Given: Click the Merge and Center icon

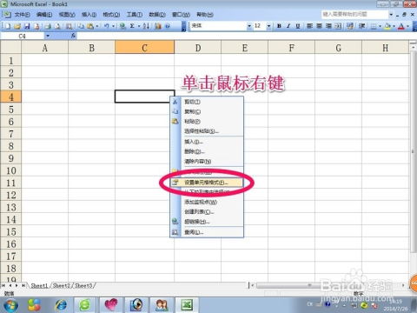Looking at the screenshot, I should point(338,26).
